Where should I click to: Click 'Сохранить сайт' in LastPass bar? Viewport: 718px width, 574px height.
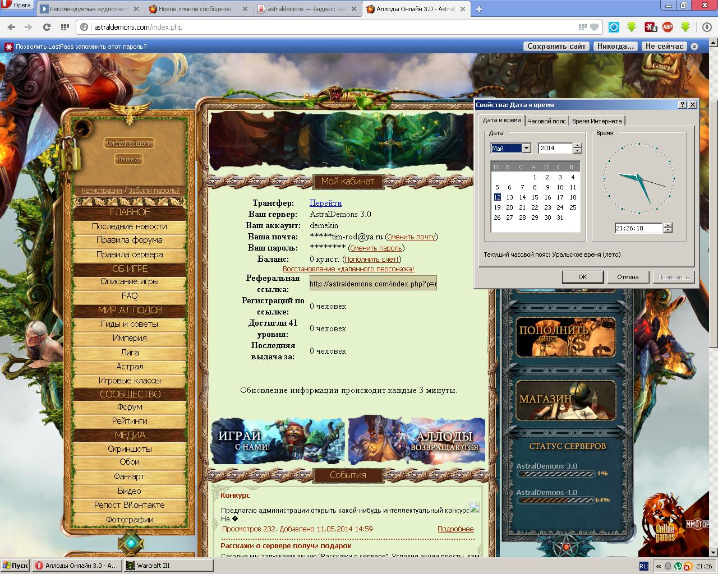pos(556,47)
